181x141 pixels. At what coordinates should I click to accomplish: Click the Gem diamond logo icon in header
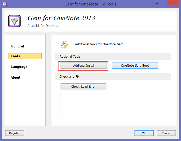(x=14, y=21)
